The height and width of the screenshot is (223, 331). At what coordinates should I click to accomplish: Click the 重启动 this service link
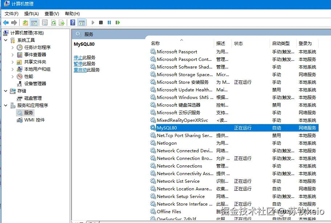80,70
